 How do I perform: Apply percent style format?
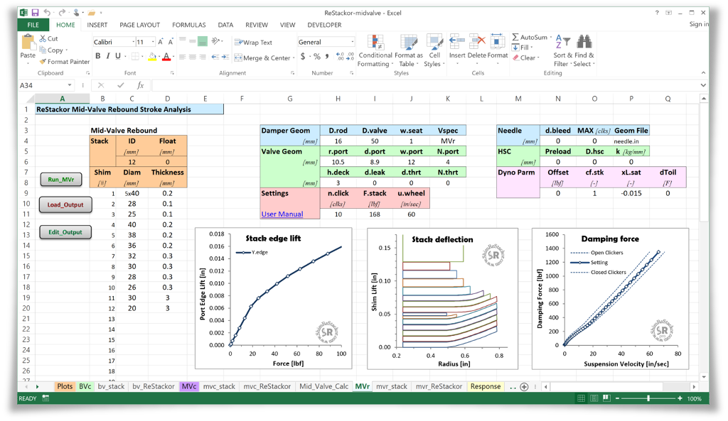(317, 56)
